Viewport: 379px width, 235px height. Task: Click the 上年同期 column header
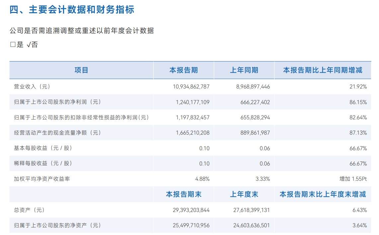tap(244, 70)
